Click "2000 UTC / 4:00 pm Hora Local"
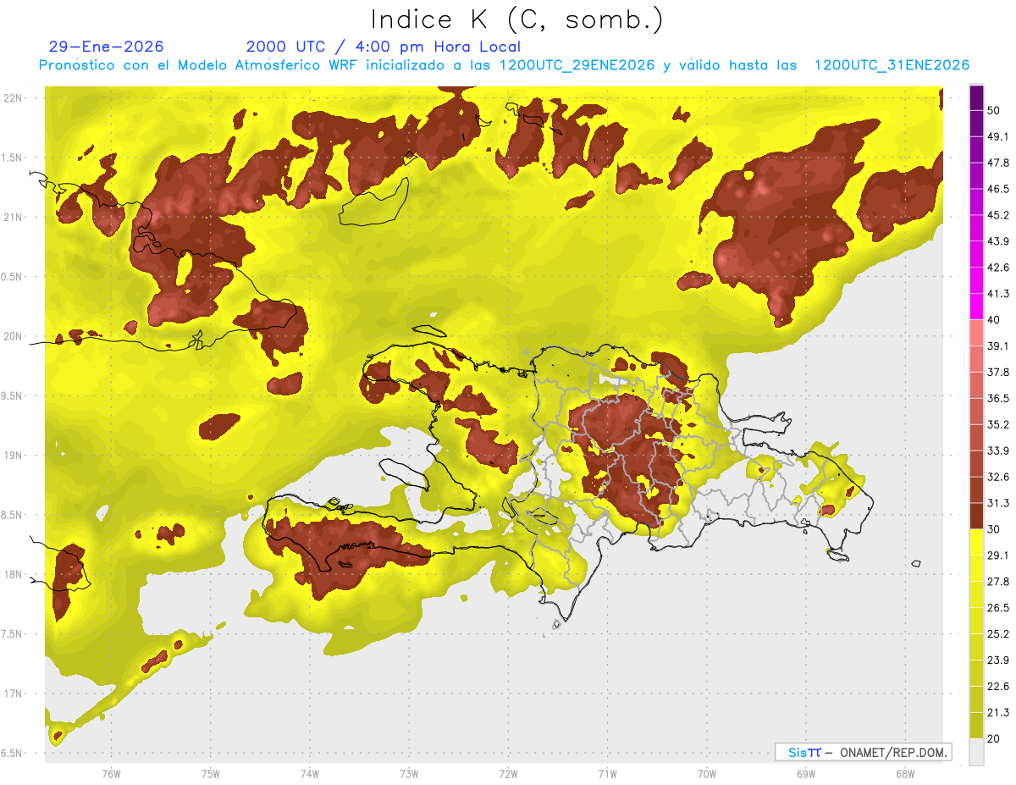 click(x=384, y=47)
